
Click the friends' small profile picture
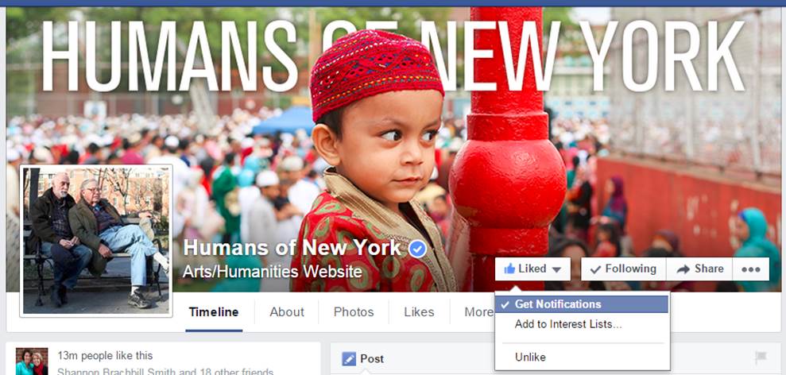click(x=32, y=361)
